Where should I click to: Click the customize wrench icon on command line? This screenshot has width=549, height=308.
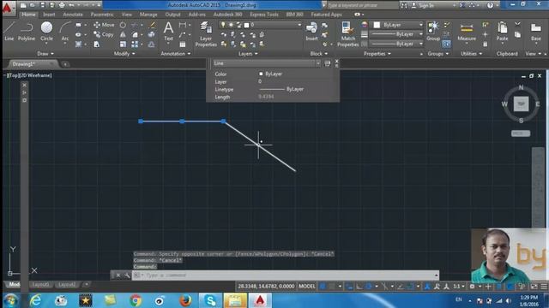tap(127, 275)
